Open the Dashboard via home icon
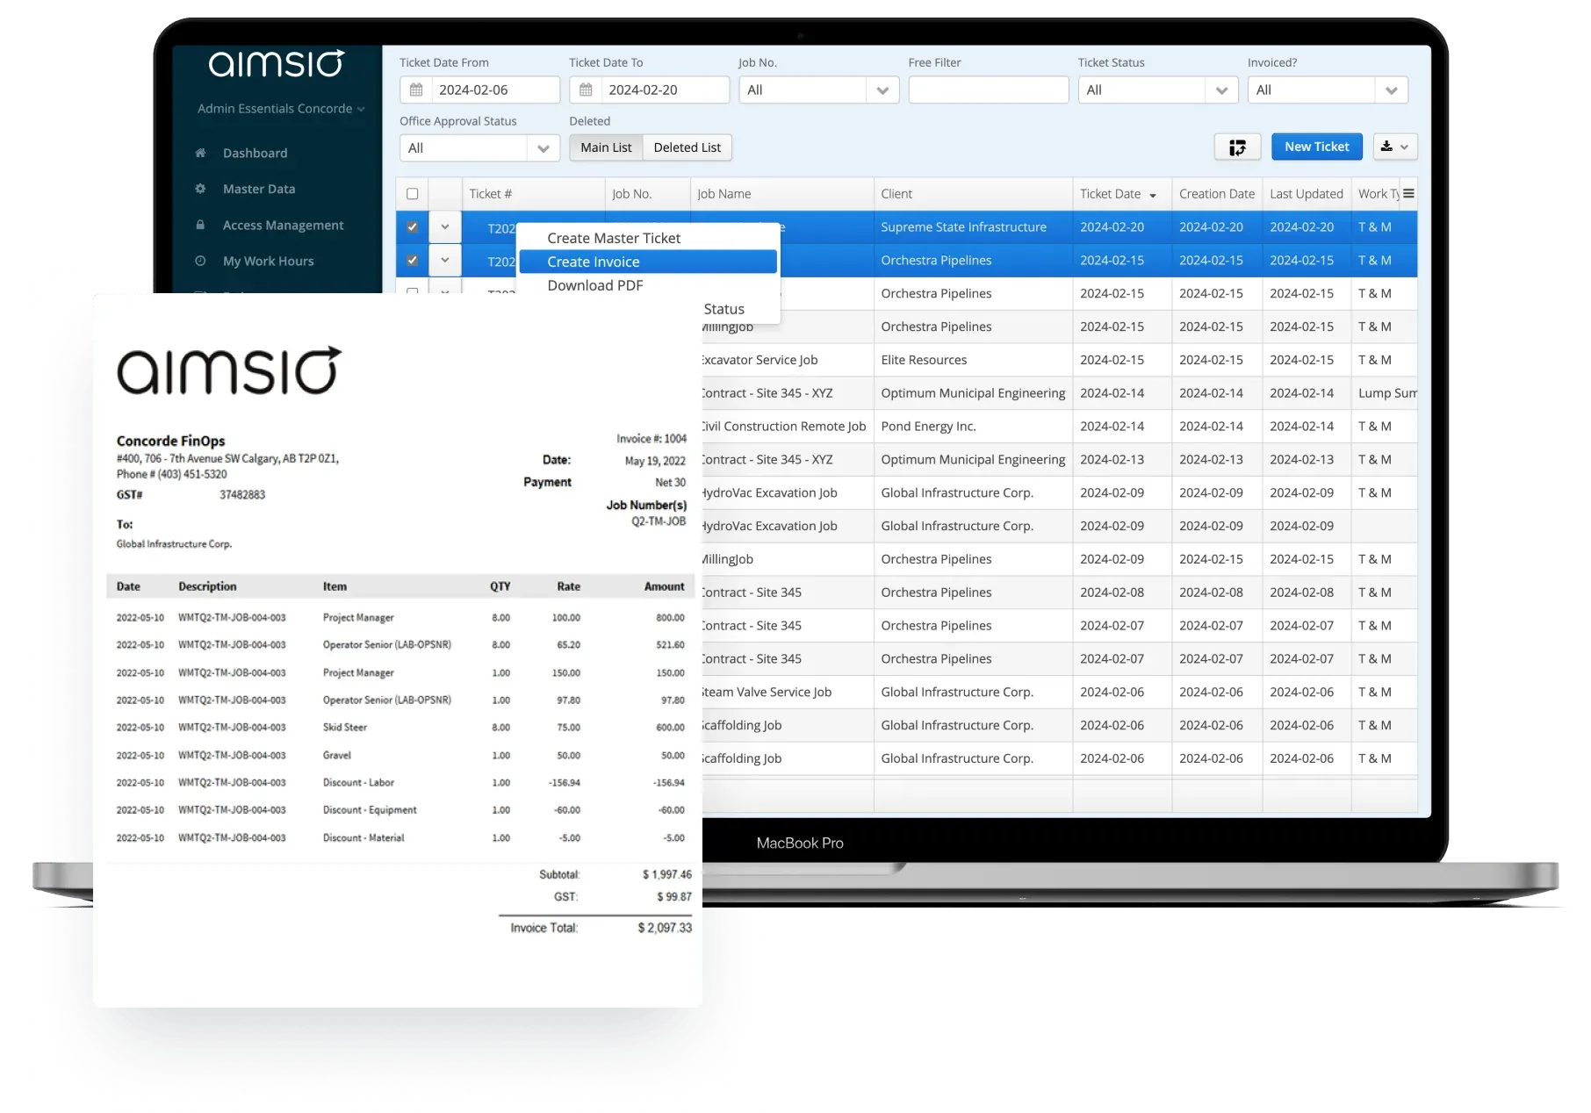The width and height of the screenshot is (1591, 1113). pos(200,152)
